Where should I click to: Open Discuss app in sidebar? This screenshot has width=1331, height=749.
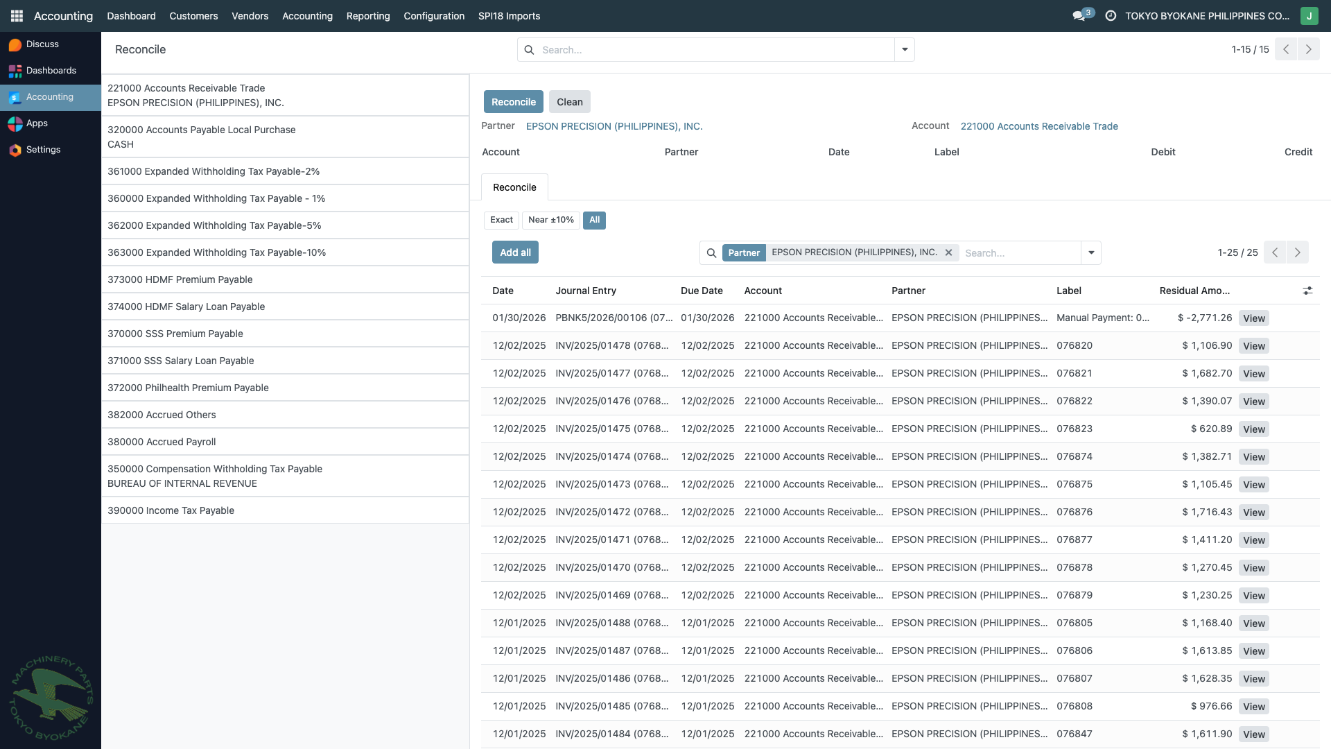pos(42,44)
